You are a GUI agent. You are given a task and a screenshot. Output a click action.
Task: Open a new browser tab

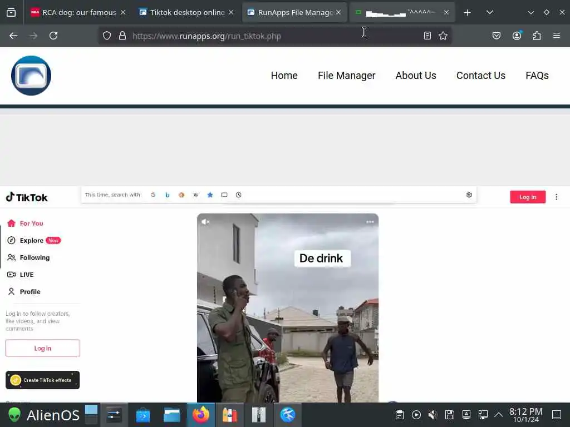[468, 13]
